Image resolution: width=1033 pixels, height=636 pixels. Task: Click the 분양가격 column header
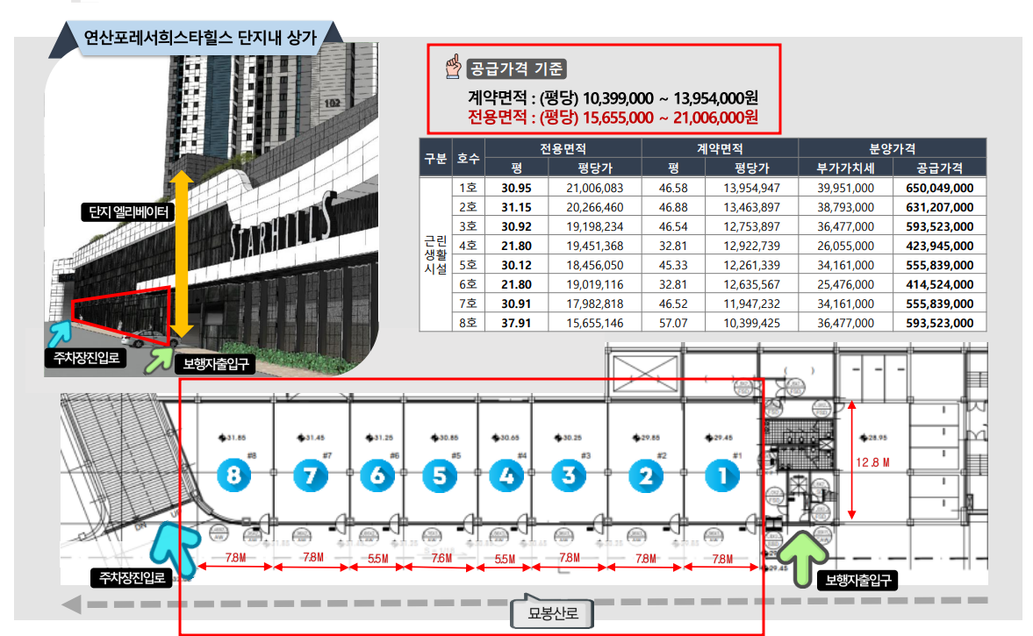coord(892,149)
